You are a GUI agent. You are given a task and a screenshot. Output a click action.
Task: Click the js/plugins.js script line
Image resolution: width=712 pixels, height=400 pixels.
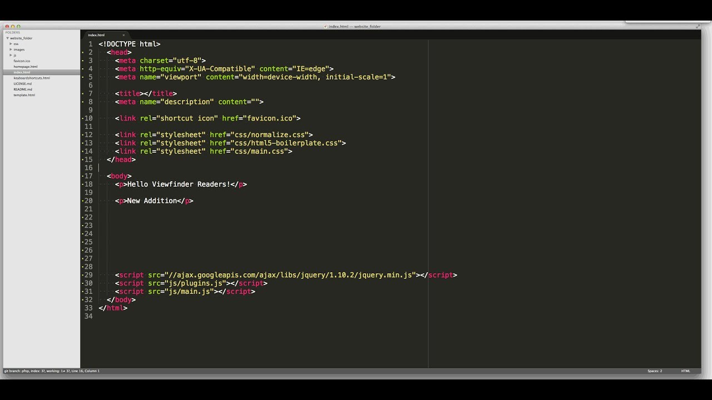click(191, 283)
